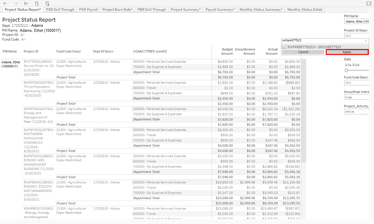Open the Project Summary tab
Viewport: 374px width, 224px height.
click(186, 9)
